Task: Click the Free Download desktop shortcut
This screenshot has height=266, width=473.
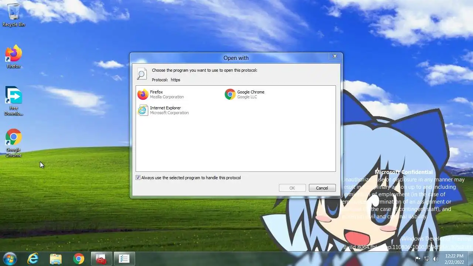Action: [14, 101]
